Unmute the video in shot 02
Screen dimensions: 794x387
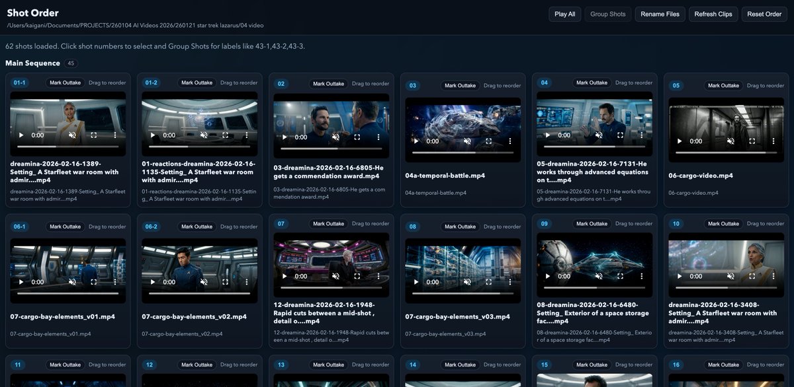coord(335,137)
